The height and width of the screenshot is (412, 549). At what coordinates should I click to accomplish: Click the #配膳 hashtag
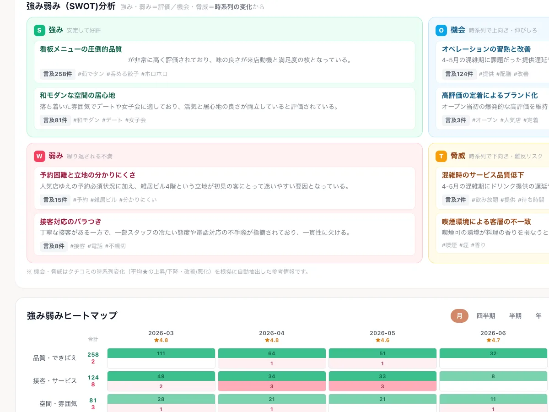pos(504,74)
